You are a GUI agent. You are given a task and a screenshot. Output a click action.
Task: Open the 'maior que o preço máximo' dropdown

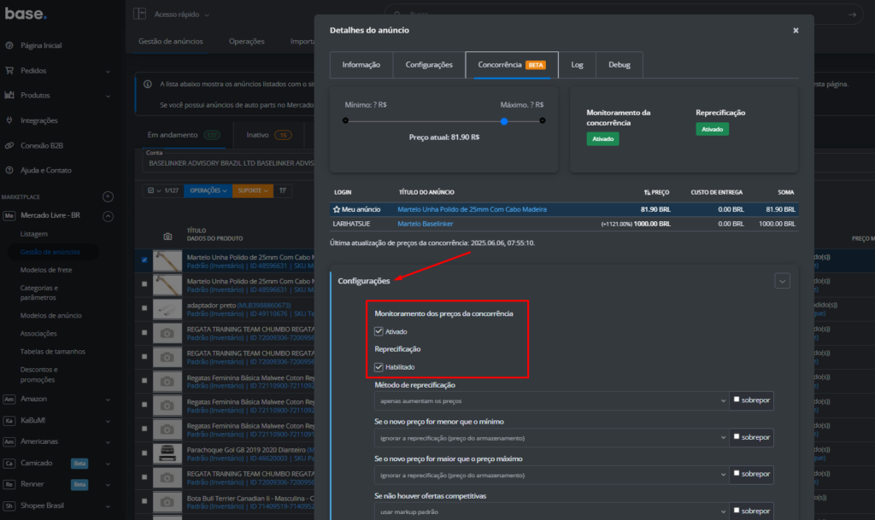coord(551,476)
